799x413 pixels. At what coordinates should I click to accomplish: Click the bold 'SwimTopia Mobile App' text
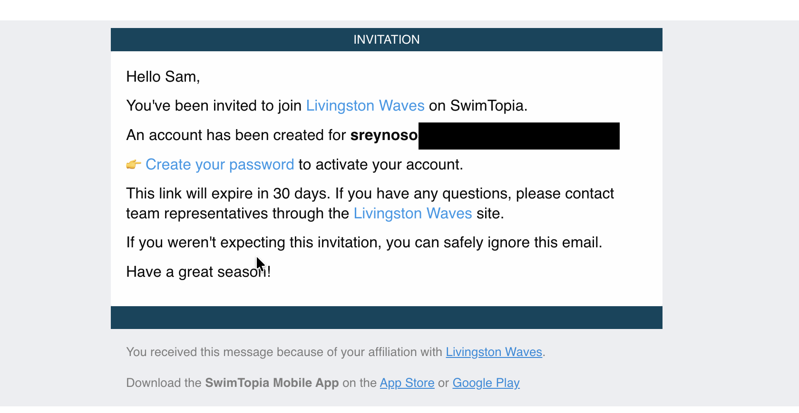point(272,383)
